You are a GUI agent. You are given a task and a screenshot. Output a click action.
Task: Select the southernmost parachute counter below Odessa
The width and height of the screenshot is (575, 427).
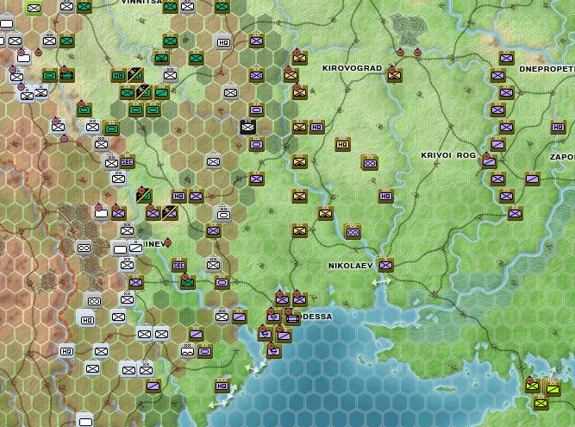[274, 351]
